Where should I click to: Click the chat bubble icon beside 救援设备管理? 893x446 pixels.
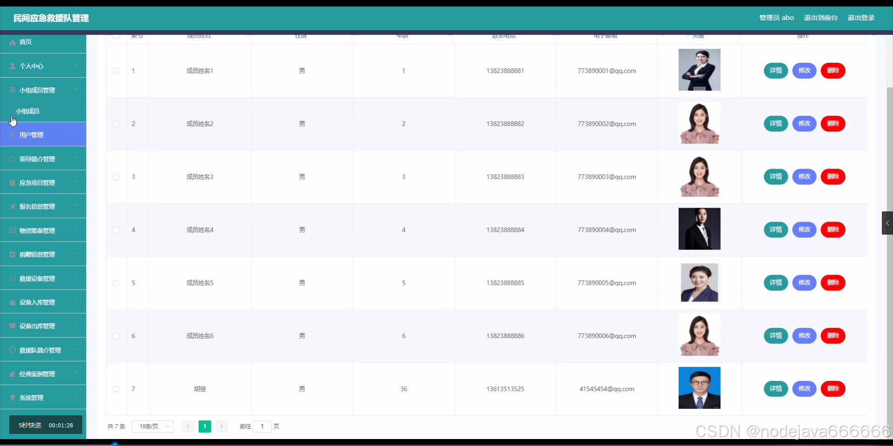[13, 278]
